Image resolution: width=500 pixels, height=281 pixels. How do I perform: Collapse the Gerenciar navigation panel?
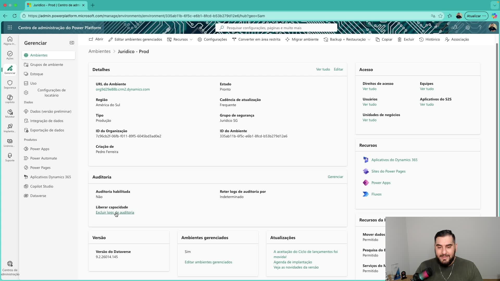[x=72, y=43]
